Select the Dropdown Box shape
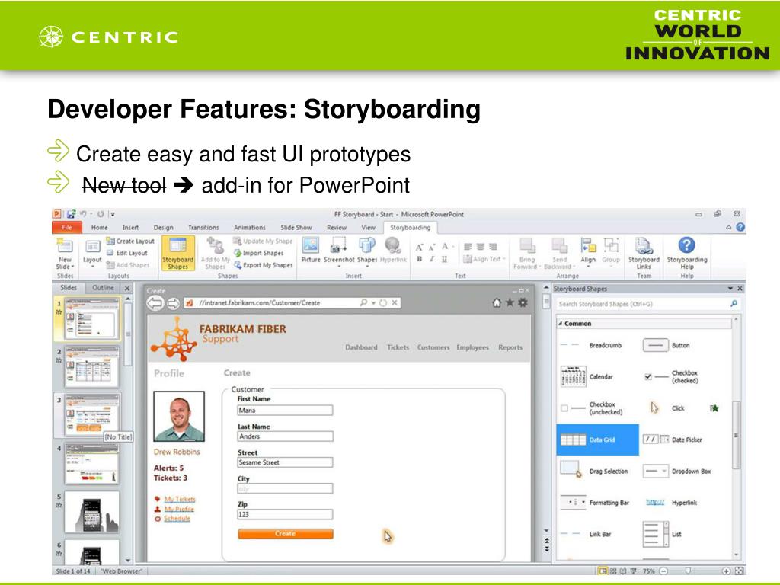Viewport: 780px width, 585px height. pyautogui.click(x=677, y=471)
